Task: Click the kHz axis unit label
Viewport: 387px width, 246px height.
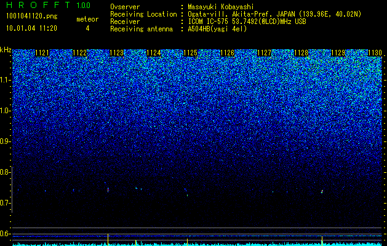Action: click(x=6, y=50)
